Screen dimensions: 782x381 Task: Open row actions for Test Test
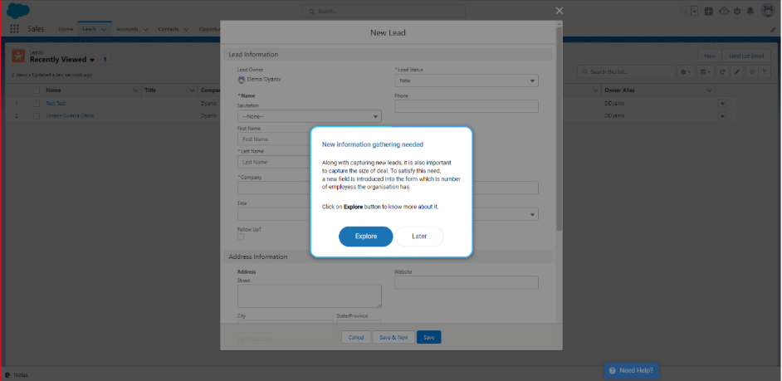click(x=721, y=103)
